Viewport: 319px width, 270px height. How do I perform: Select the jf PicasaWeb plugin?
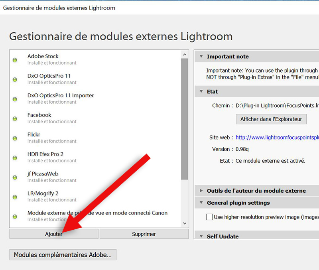[x=95, y=177]
